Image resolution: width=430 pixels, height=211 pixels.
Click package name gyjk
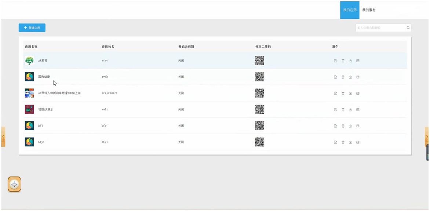105,77
